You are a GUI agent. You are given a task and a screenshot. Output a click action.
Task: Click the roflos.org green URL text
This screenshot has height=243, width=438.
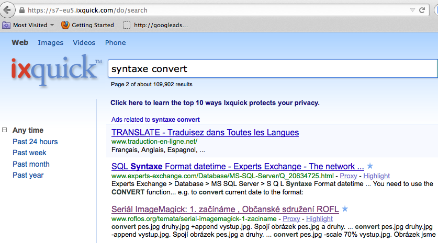coord(194,219)
